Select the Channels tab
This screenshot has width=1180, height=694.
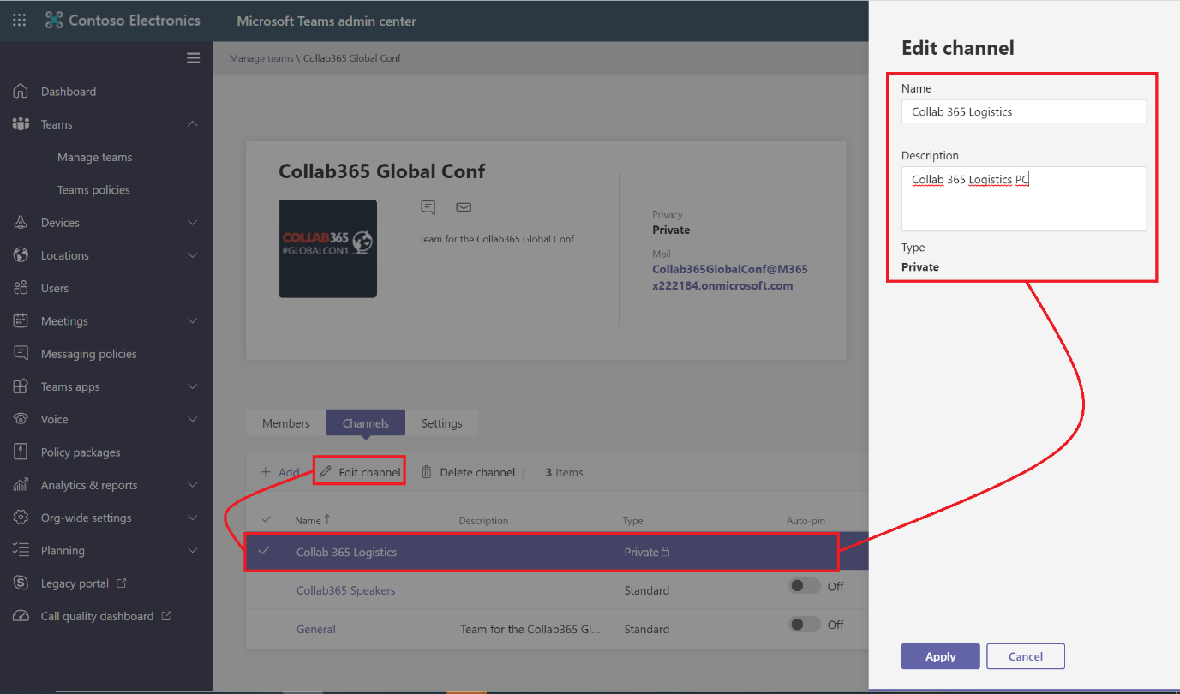pos(366,423)
